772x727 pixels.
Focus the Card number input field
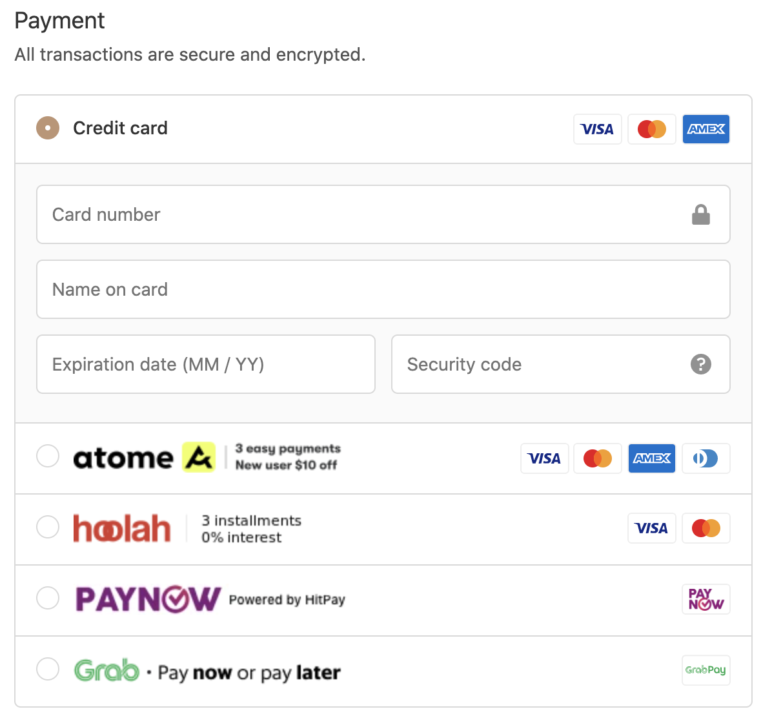click(x=383, y=215)
